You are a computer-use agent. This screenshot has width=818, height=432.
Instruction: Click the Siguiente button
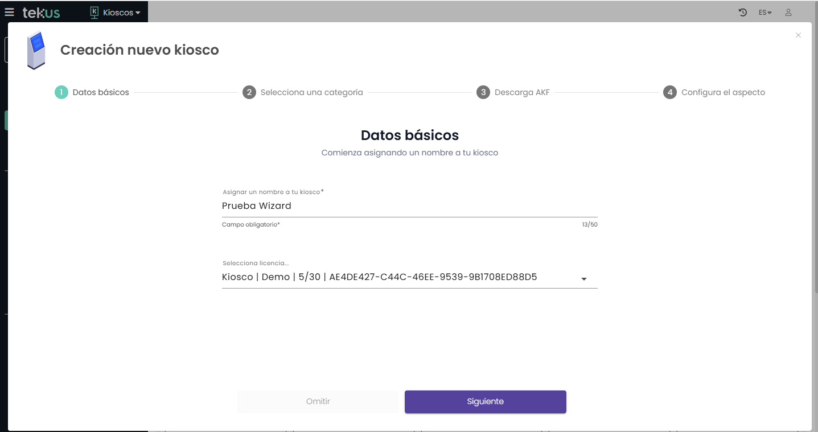click(485, 402)
